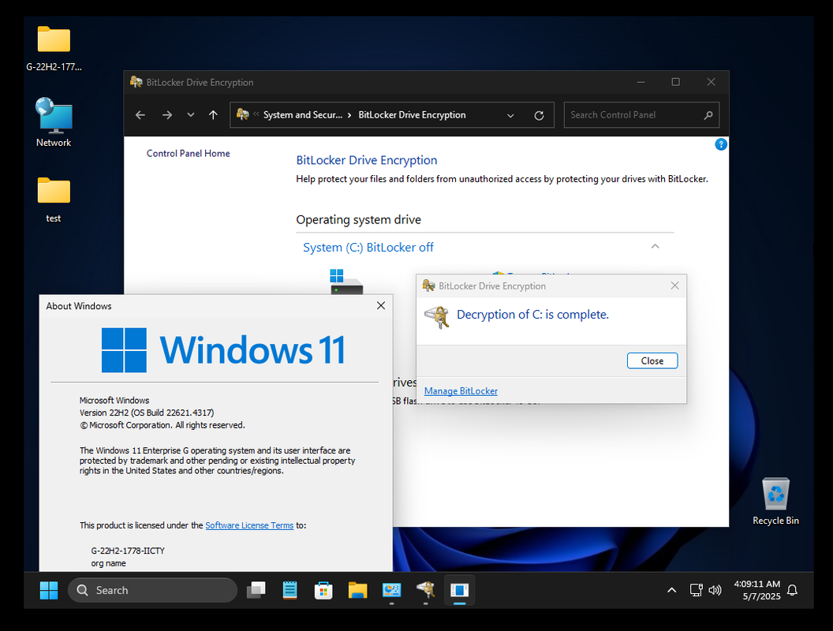
Task: Click the System and Secur... breadcrumb
Action: point(303,114)
